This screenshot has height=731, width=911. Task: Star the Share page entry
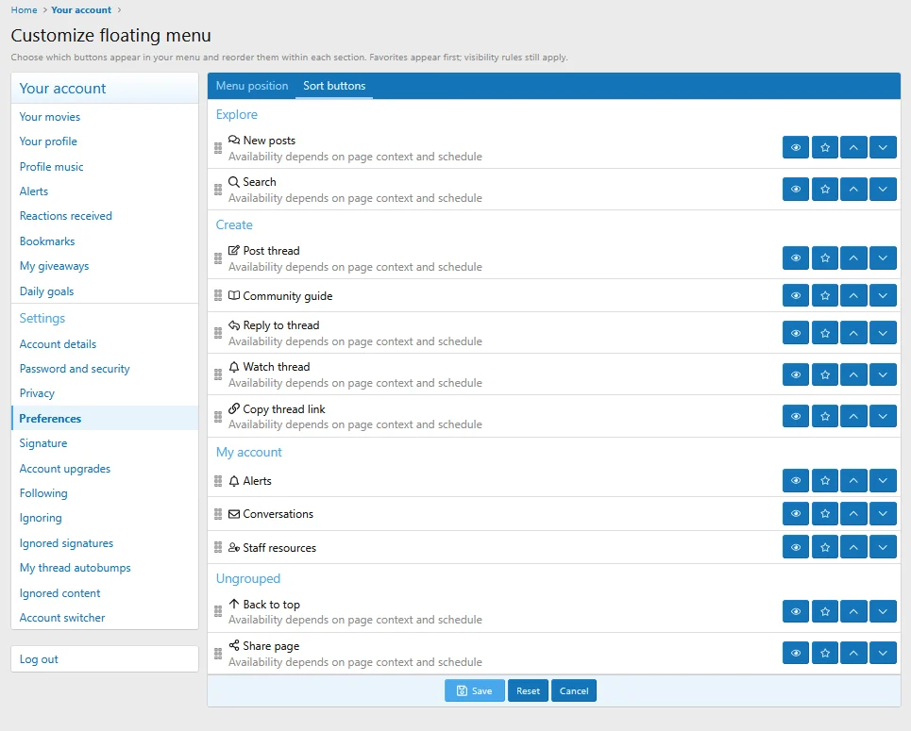coord(824,654)
